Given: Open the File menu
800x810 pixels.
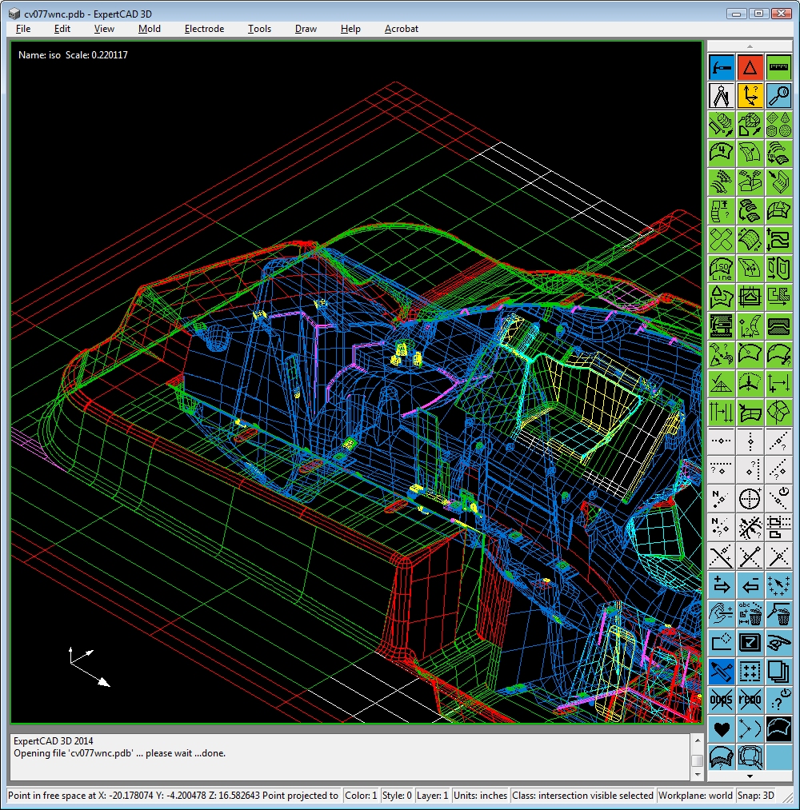Looking at the screenshot, I should [x=23, y=29].
